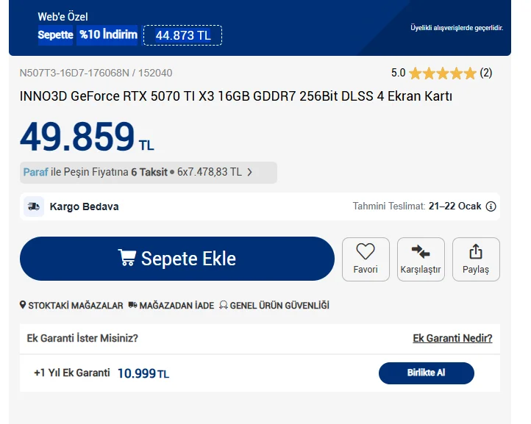Expand Paraf installment options chevron
Screen dimensions: 531x424
tap(250, 172)
